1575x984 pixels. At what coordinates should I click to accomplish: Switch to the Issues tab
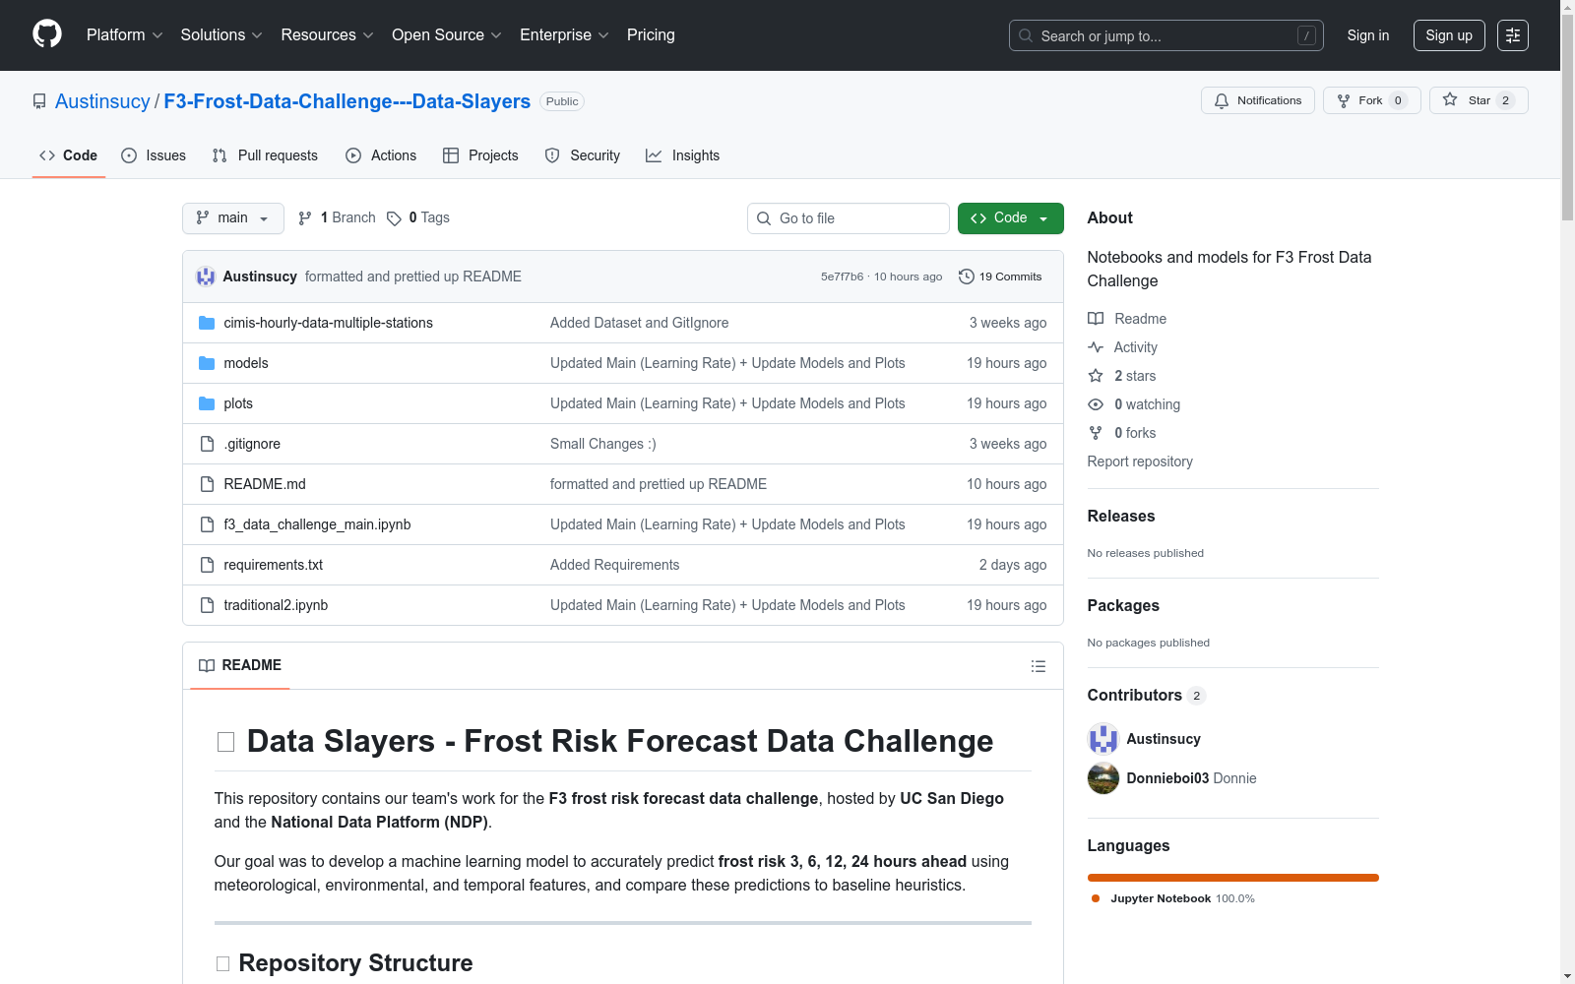coord(154,155)
